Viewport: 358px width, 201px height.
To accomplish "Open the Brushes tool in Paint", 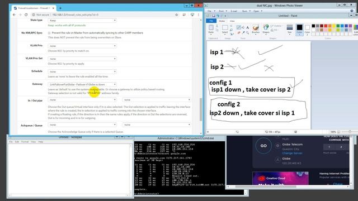I will (256, 29).
